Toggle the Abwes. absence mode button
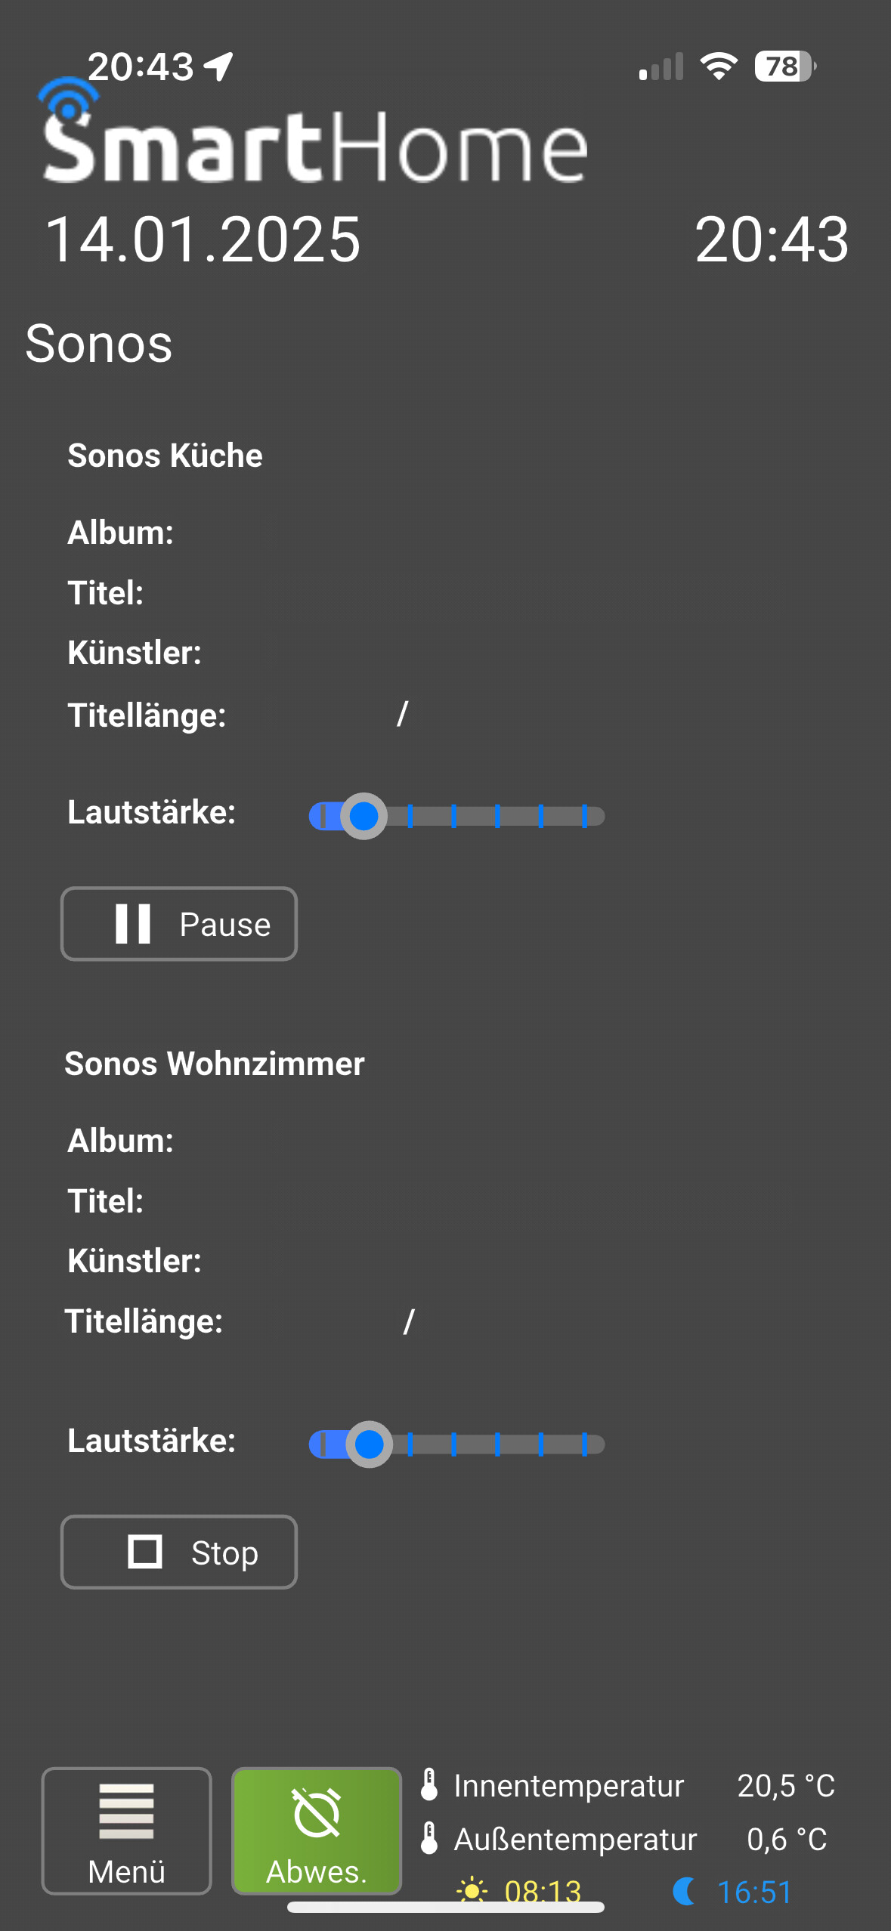 [x=317, y=1831]
